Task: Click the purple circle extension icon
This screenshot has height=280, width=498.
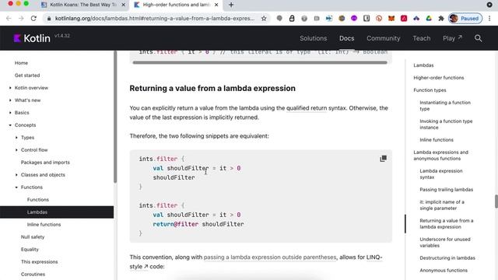Action: [354, 19]
